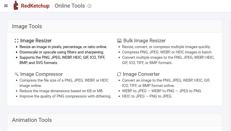Click text 'Resize an image in pixels, percentage, or ratio online.'
This screenshot has height=131, width=231.
63,47
